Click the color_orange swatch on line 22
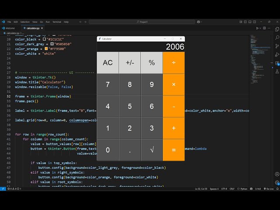Screen dimensions: 280x210 46,49
